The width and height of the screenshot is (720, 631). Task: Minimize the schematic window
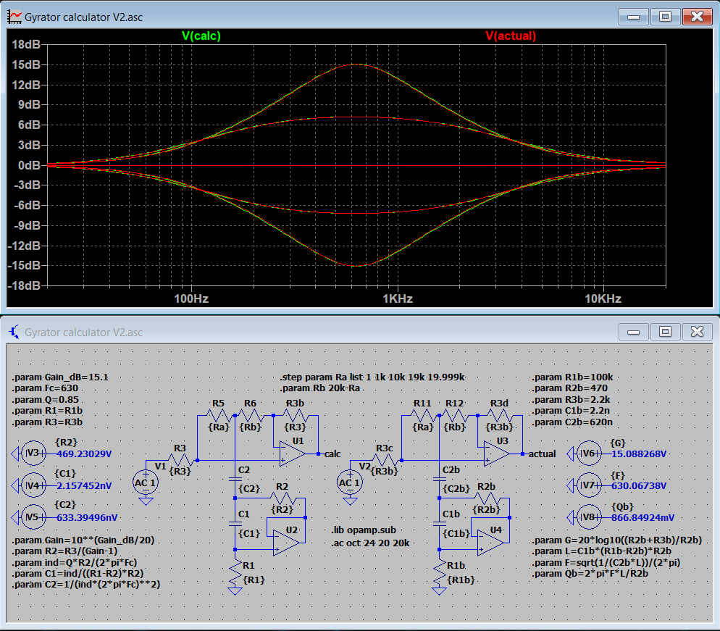coord(634,332)
